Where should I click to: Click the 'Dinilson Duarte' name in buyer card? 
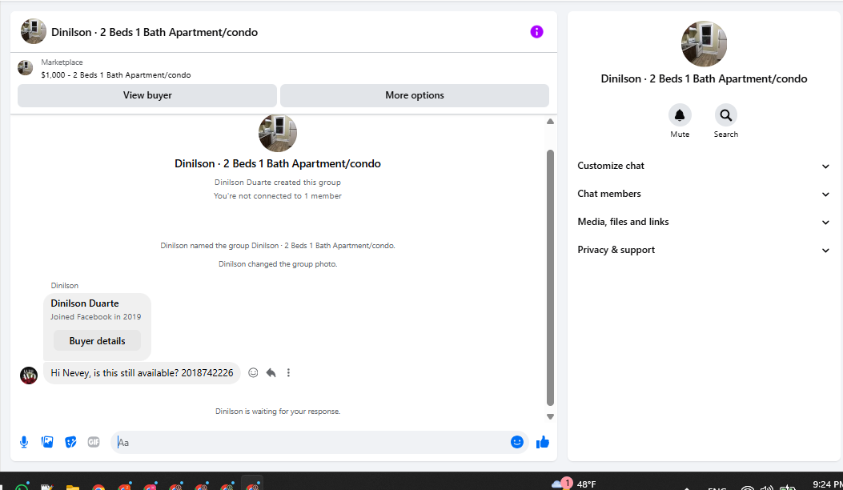(x=85, y=303)
